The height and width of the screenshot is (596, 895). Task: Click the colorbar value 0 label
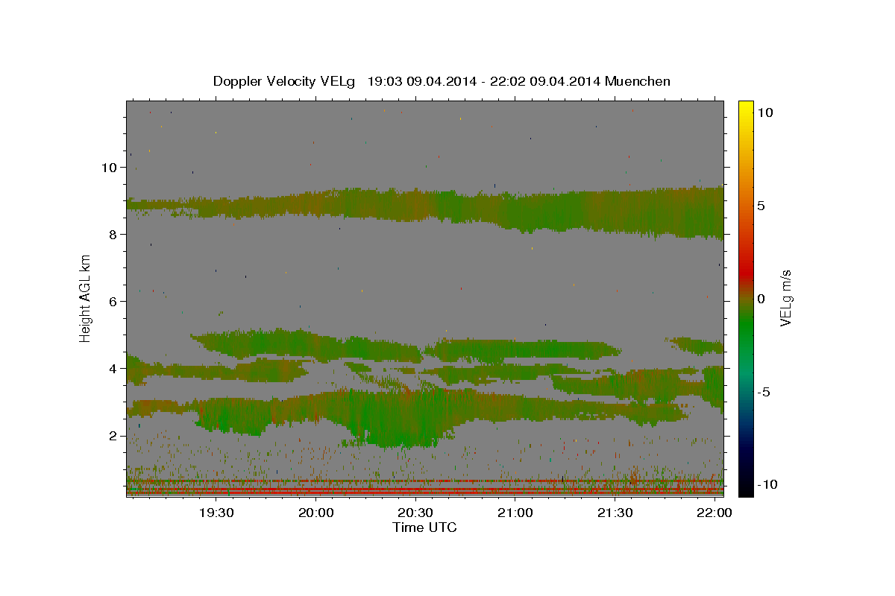tap(761, 299)
